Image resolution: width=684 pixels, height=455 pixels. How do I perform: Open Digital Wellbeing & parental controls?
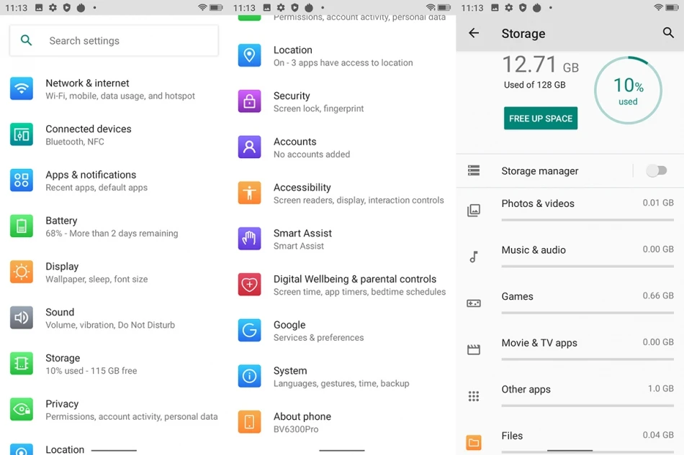point(342,285)
